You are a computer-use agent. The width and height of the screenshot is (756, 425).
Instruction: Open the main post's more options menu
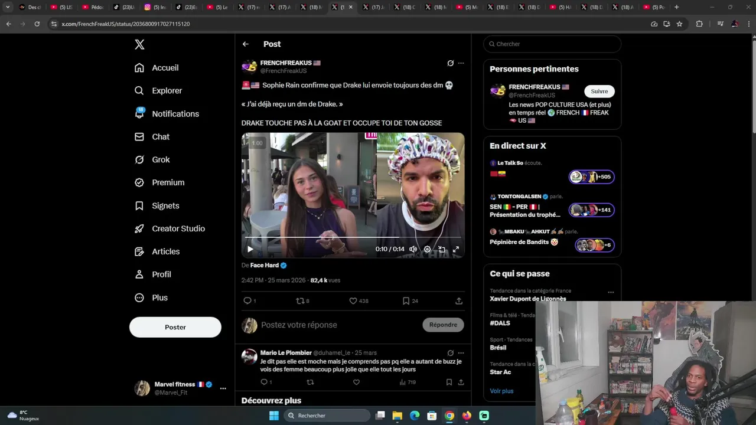tap(461, 63)
